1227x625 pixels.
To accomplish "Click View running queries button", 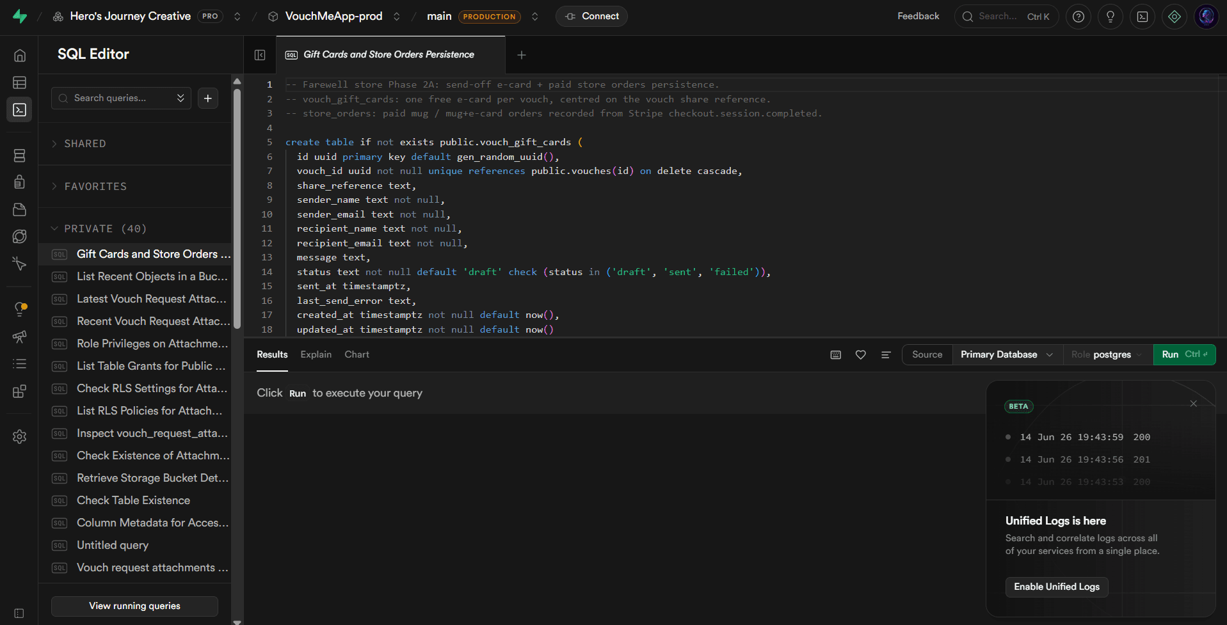I will (x=134, y=606).
